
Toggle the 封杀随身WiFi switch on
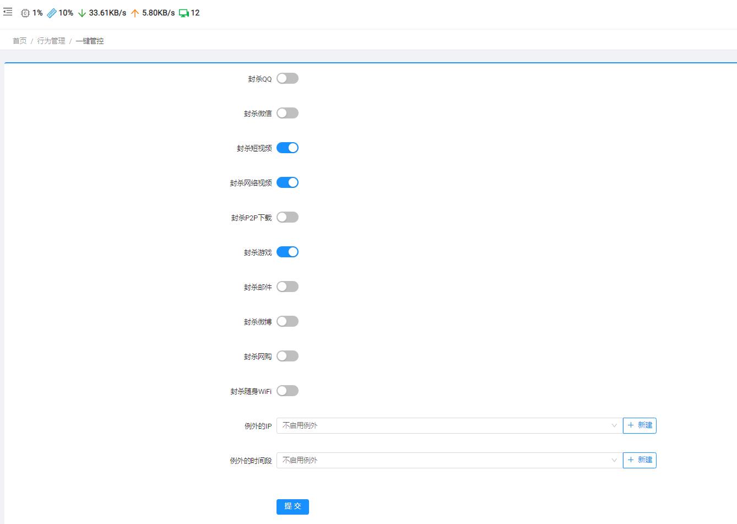[x=287, y=391]
